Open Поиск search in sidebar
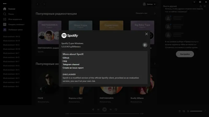The height and width of the screenshot is (117, 209). pyautogui.click(x=9, y=14)
